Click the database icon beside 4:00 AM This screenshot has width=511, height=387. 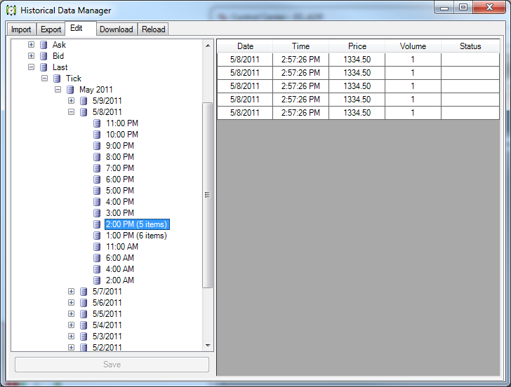pyautogui.click(x=97, y=269)
